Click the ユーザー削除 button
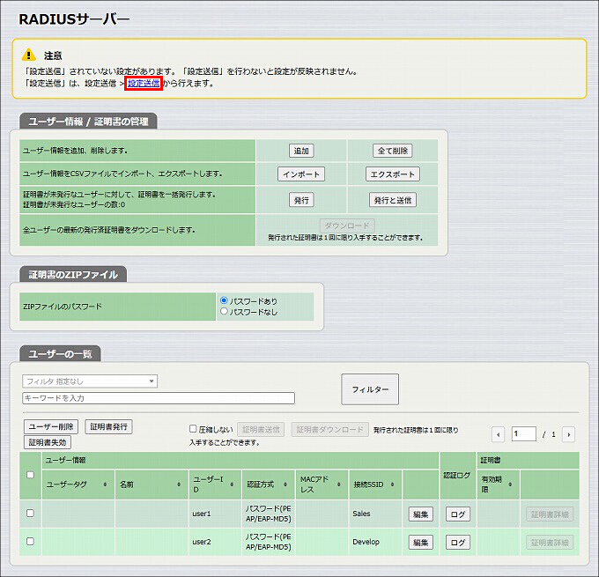The height and width of the screenshot is (577, 599). [x=51, y=426]
